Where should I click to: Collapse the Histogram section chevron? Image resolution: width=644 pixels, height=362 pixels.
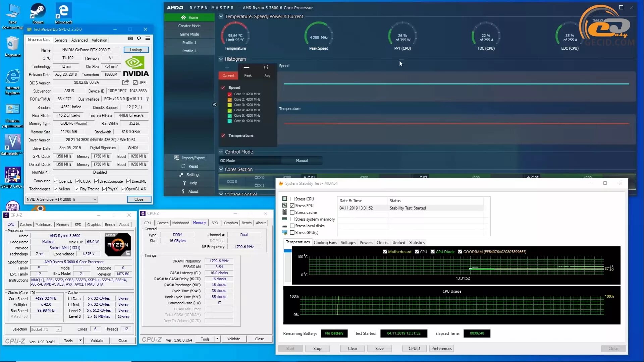(221, 59)
